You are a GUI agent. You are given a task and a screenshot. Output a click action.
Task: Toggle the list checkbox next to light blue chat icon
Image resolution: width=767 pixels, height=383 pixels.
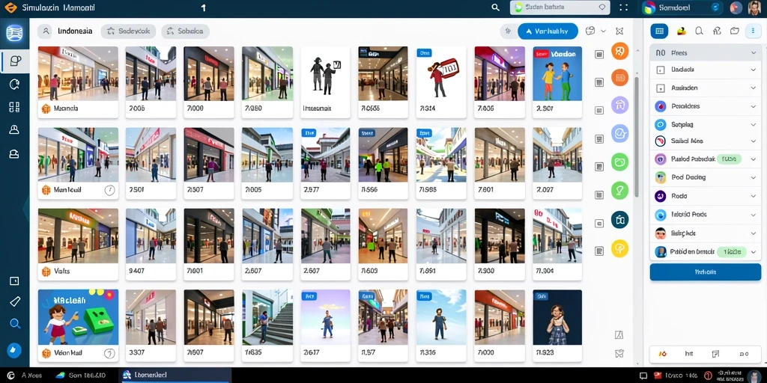point(599,139)
